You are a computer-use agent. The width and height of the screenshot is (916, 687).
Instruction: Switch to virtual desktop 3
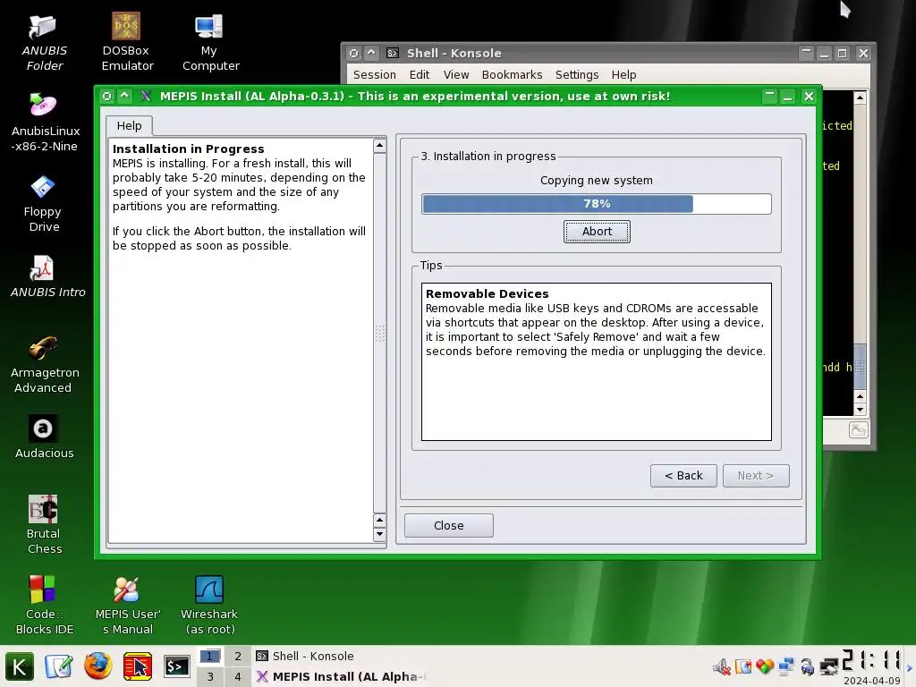[x=209, y=676]
